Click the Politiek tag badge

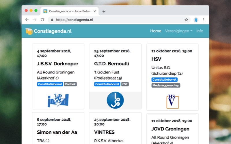click(70, 84)
